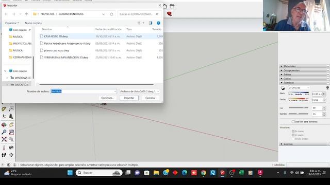The image size is (330, 185).
Task: Click the Zoom Extents tool
Action: (x=4, y=139)
